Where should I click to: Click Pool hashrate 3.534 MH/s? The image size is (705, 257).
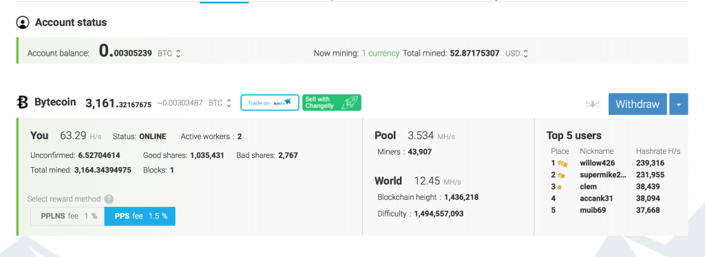pyautogui.click(x=432, y=136)
